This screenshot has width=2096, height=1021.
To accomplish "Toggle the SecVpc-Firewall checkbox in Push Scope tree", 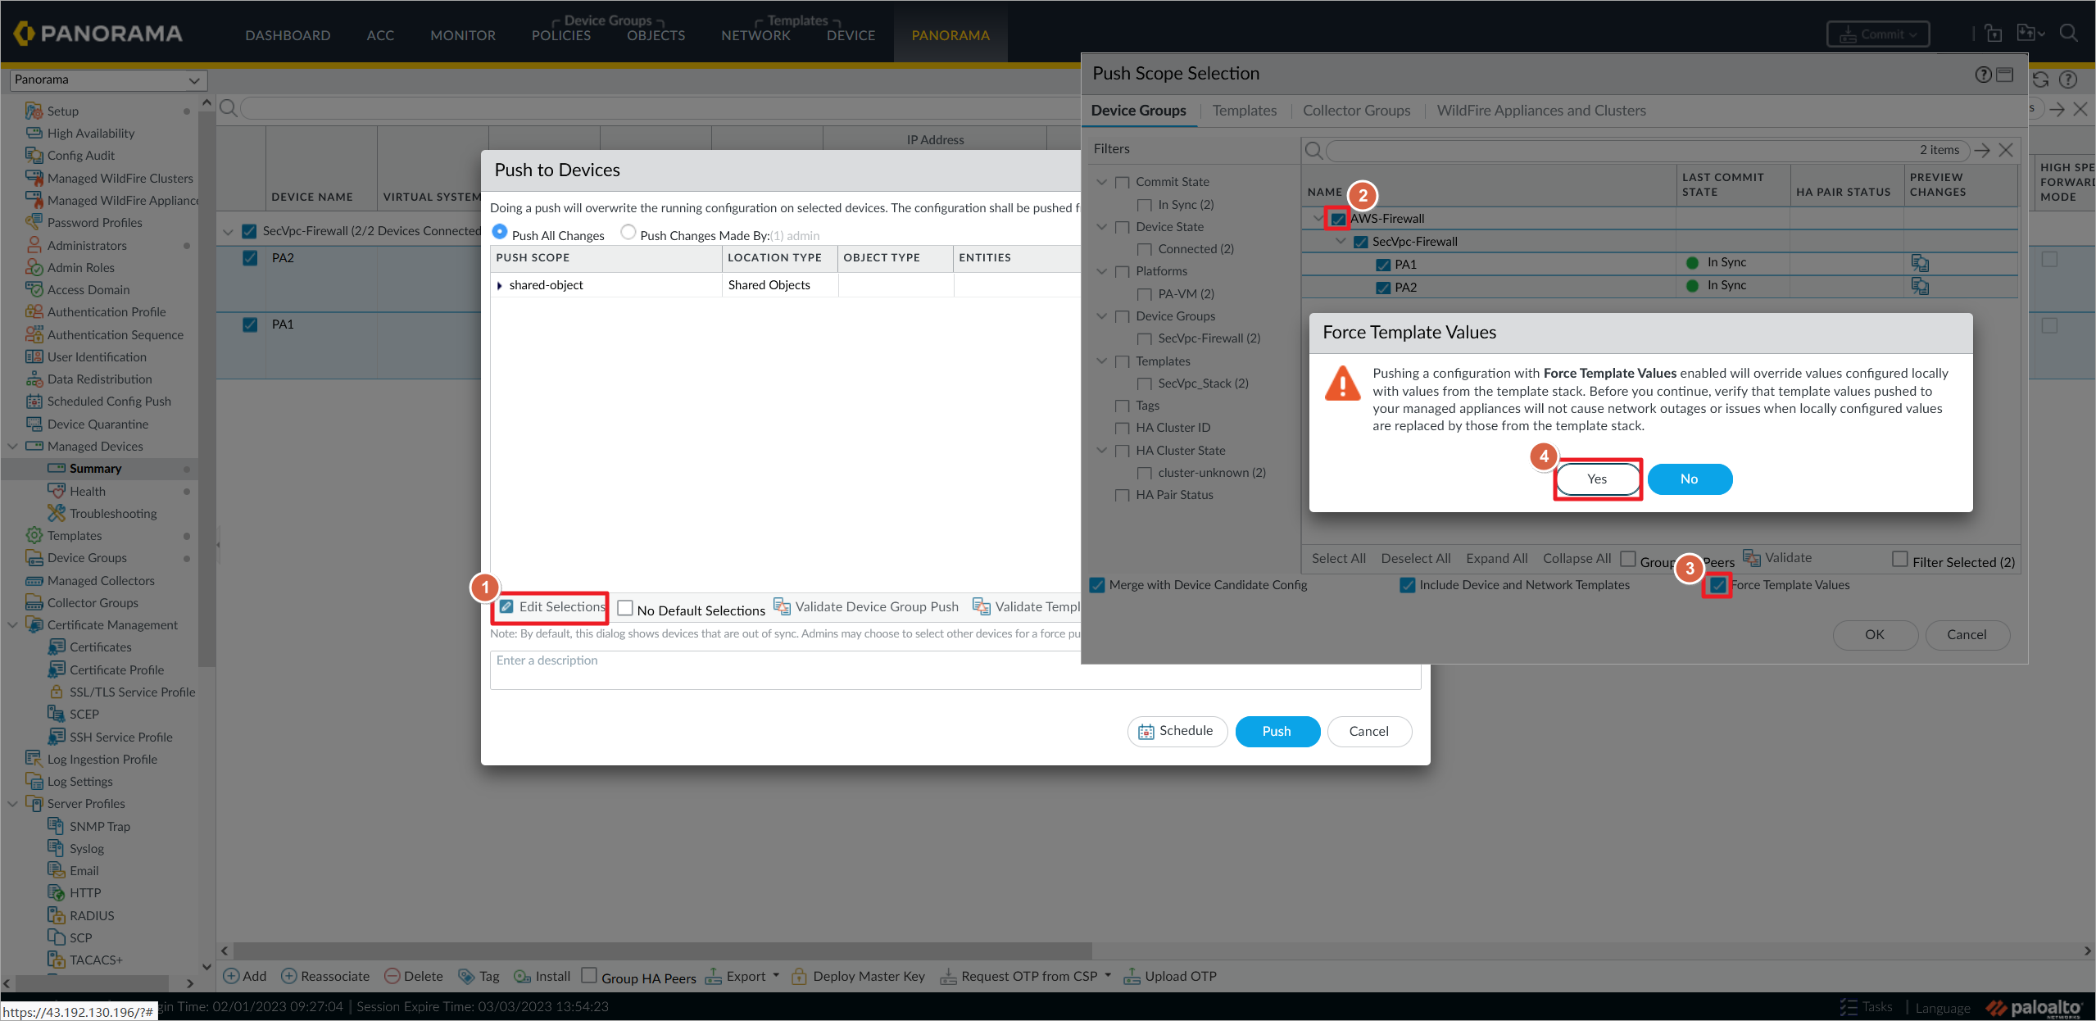I will (x=1360, y=242).
